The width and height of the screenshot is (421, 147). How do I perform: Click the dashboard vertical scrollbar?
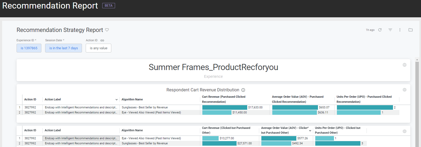417,104
